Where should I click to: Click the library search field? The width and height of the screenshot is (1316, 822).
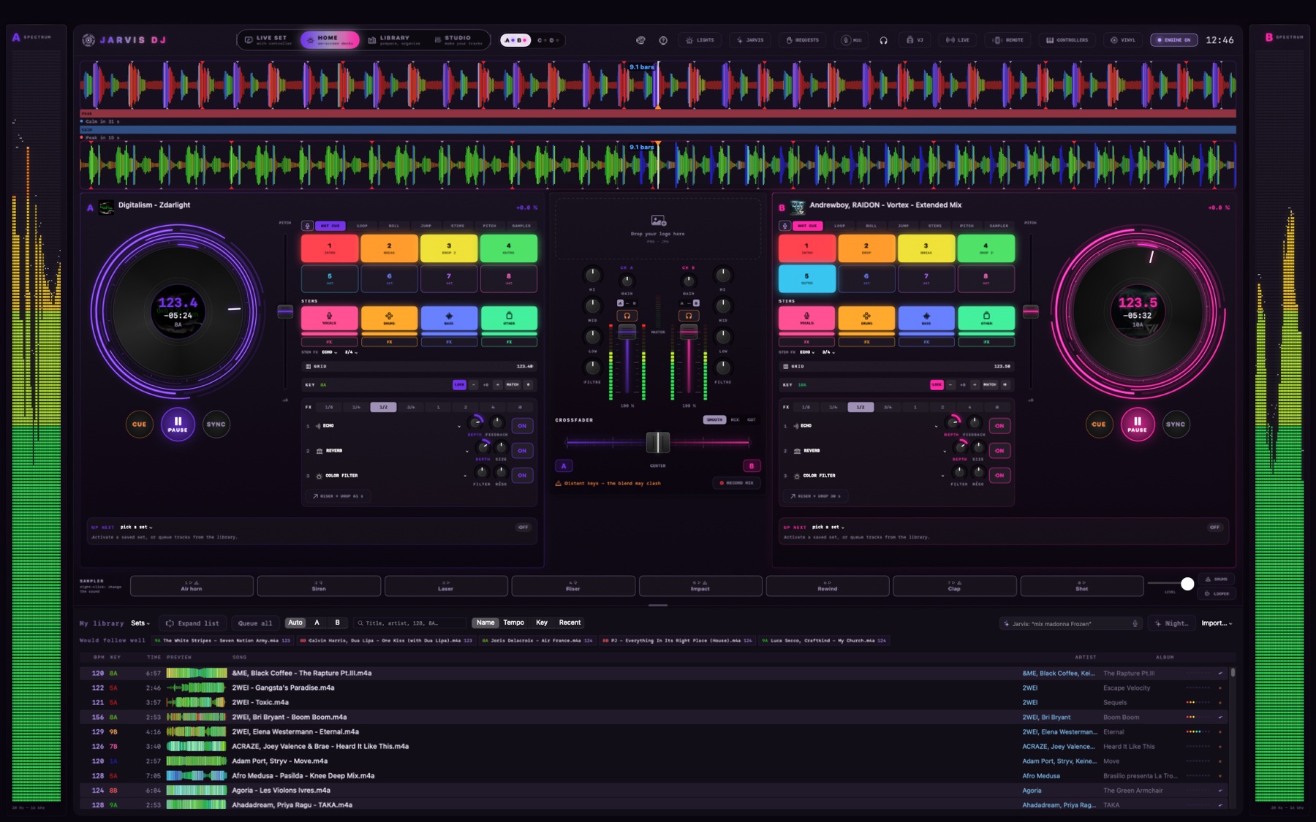click(x=410, y=623)
